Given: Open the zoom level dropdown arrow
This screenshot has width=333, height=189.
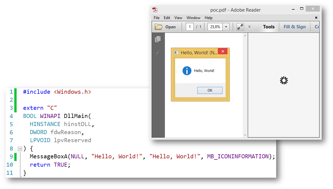Looking at the screenshot, I should pyautogui.click(x=226, y=27).
